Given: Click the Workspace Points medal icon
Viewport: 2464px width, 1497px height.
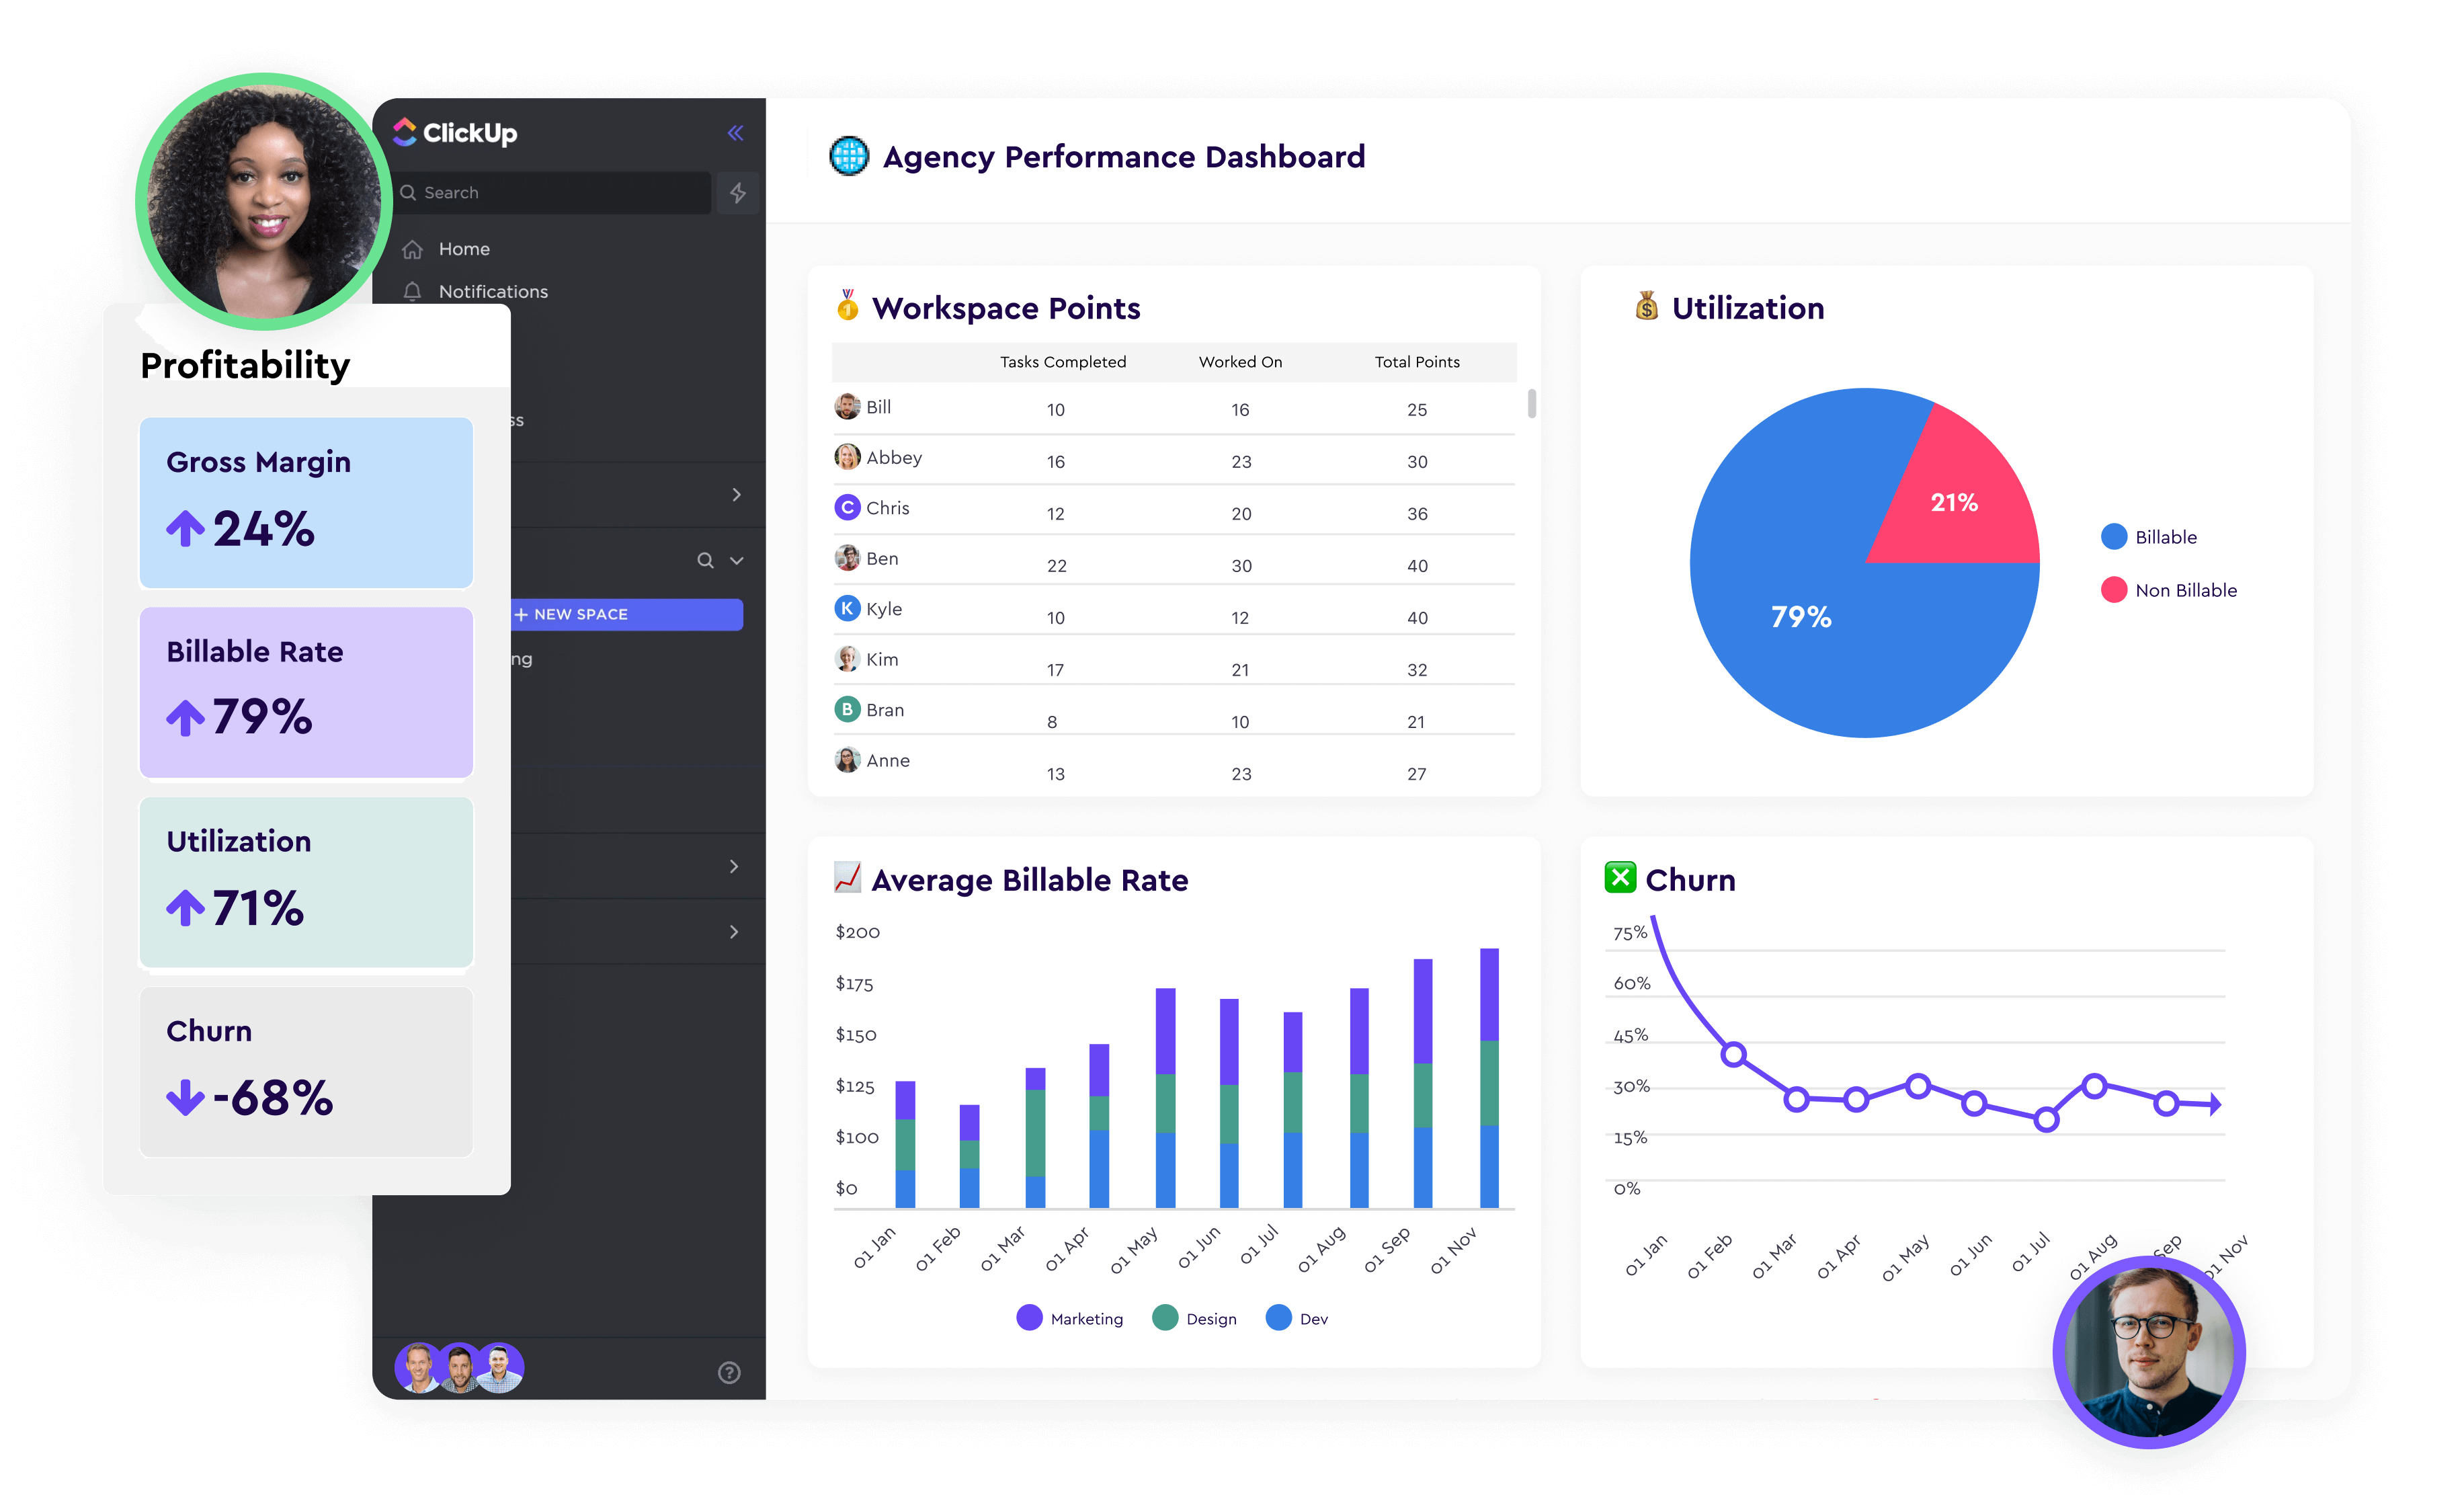Looking at the screenshot, I should tap(847, 305).
